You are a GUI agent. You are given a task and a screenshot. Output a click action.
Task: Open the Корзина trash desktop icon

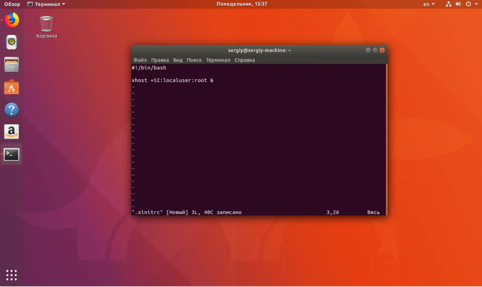(47, 27)
